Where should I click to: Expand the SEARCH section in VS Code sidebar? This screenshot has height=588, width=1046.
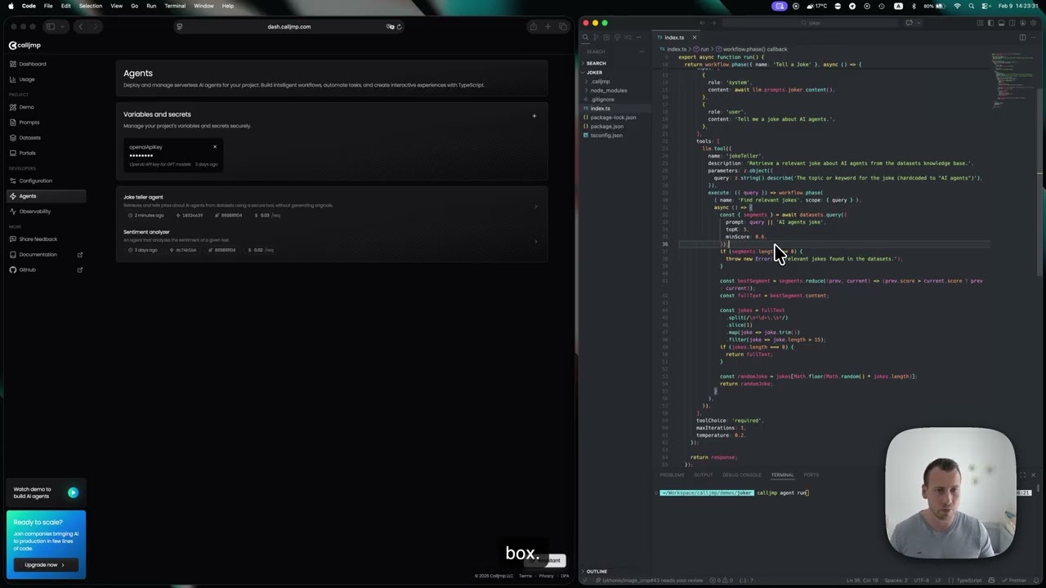point(616,63)
